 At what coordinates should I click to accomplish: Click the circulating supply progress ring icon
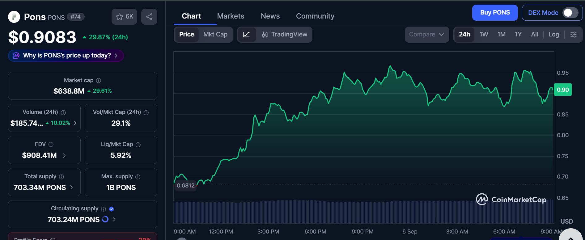[x=105, y=219]
